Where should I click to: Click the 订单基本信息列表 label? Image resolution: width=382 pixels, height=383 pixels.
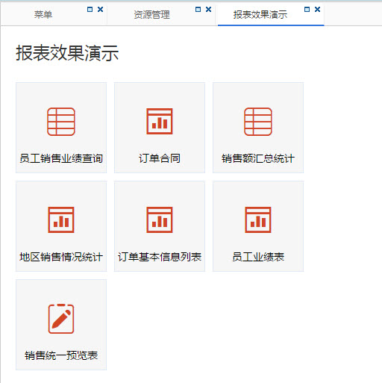click(160, 257)
